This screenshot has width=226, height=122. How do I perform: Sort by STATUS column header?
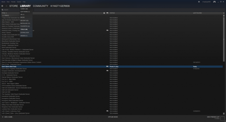(x=112, y=13)
